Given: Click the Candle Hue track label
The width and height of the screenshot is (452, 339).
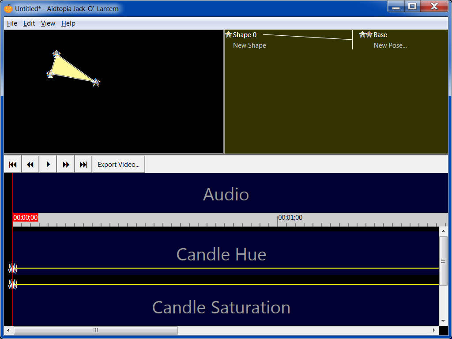Looking at the screenshot, I should click(221, 254).
